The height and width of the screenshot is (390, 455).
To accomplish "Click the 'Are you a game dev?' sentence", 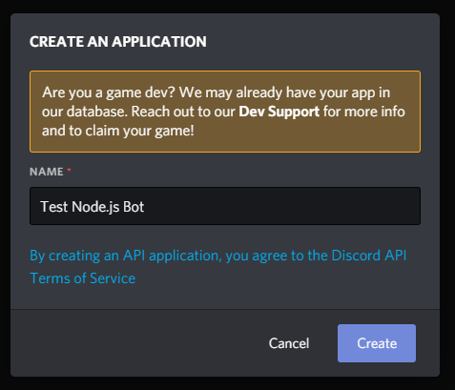I will click(109, 92).
